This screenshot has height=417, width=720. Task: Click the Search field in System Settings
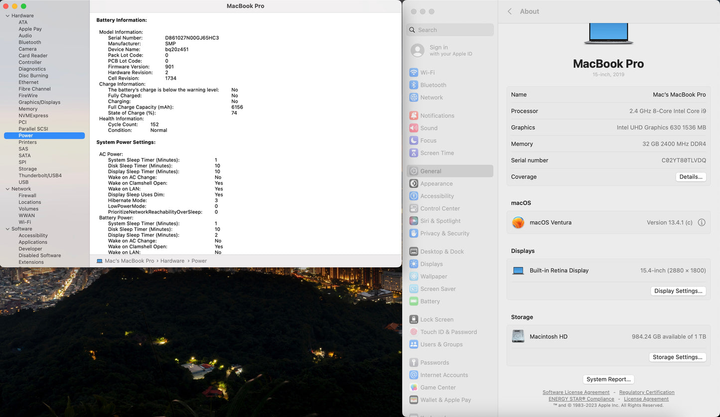(450, 30)
